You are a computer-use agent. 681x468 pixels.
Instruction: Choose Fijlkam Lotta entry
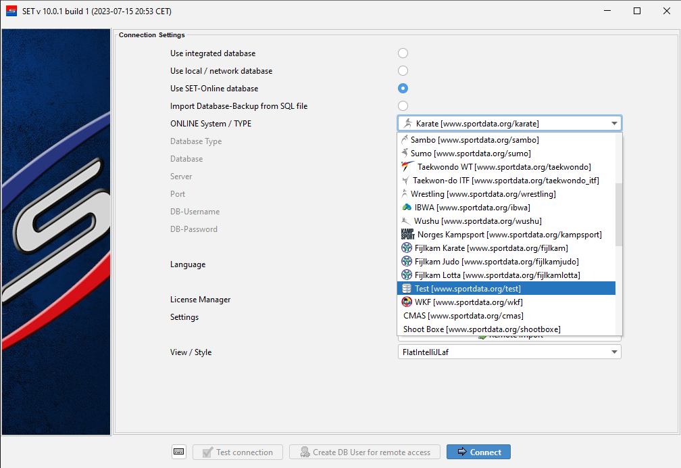click(x=507, y=275)
